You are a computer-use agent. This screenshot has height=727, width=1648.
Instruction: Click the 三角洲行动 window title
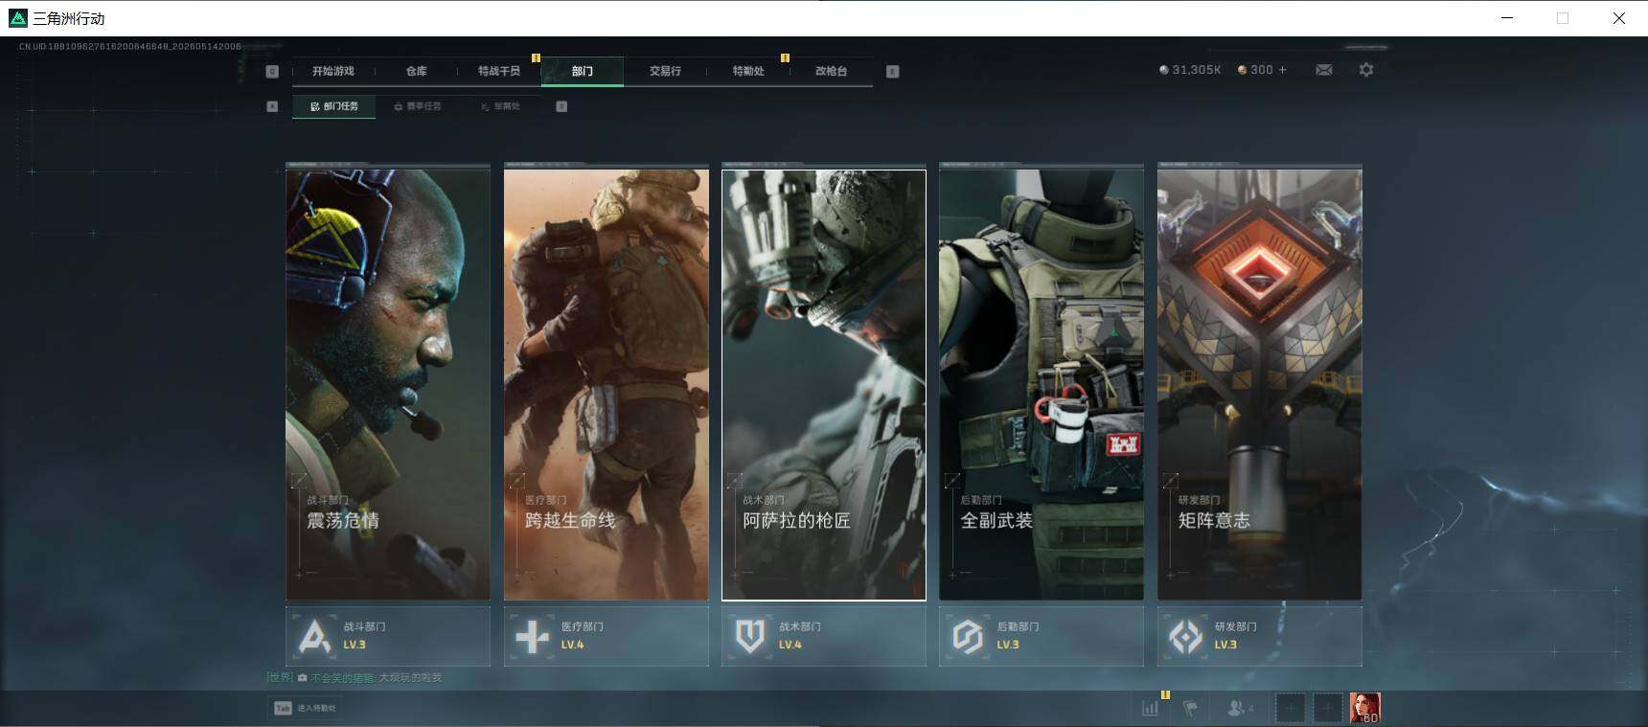(69, 18)
